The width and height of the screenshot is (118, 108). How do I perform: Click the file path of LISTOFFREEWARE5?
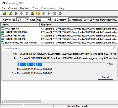79,36
